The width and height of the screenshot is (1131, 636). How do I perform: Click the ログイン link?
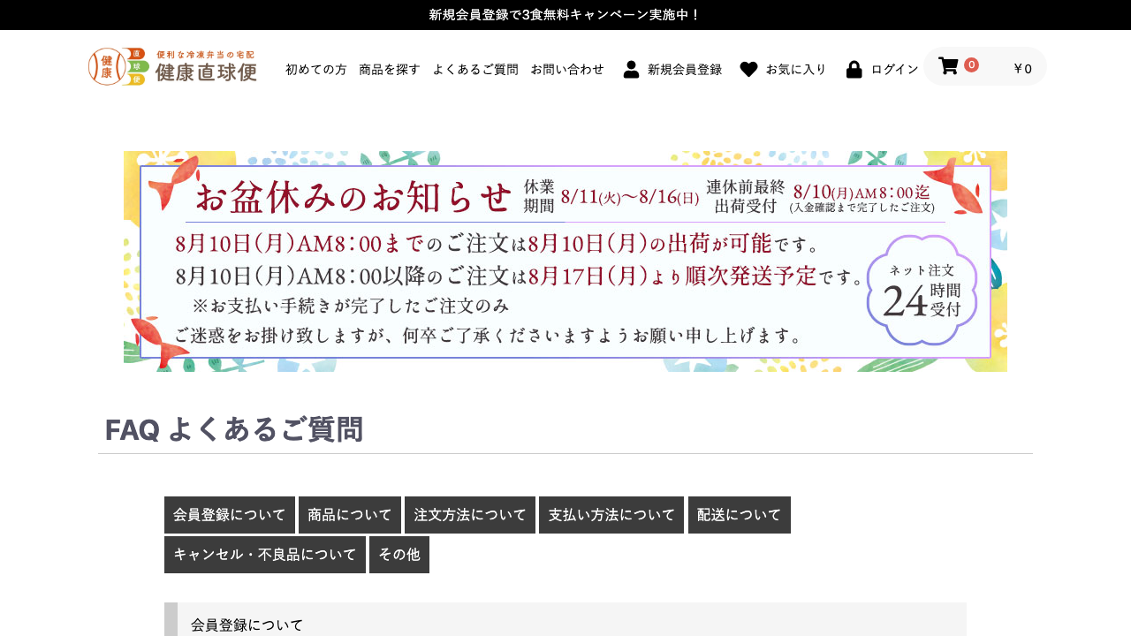(x=895, y=69)
